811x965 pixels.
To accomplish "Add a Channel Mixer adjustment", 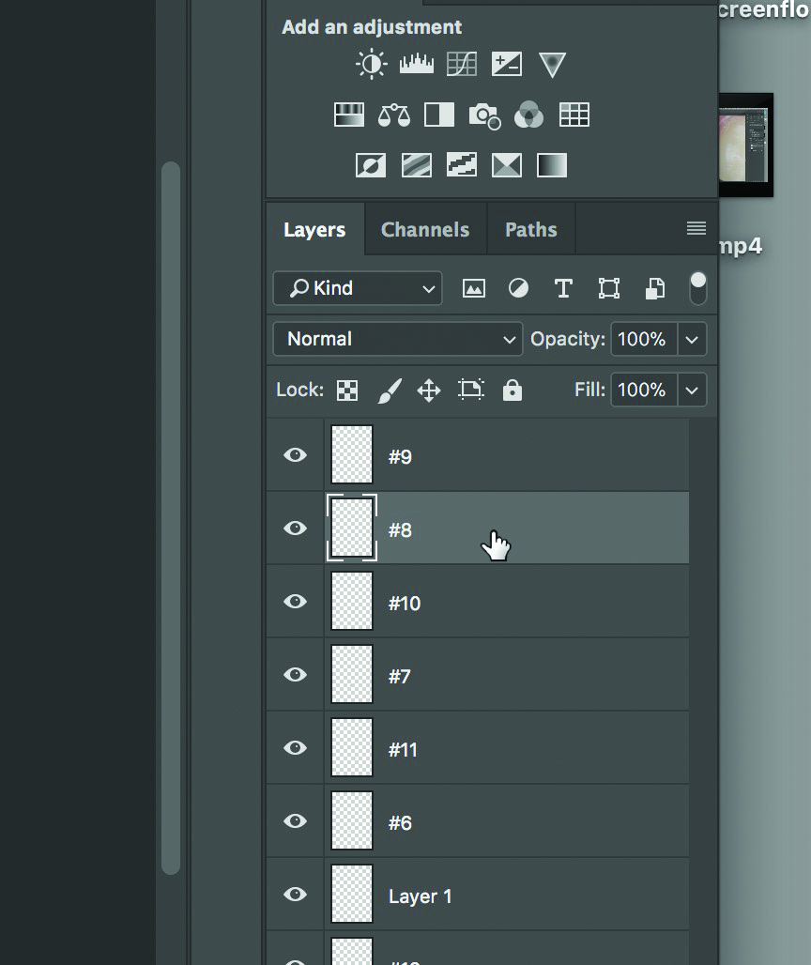I will pyautogui.click(x=529, y=115).
